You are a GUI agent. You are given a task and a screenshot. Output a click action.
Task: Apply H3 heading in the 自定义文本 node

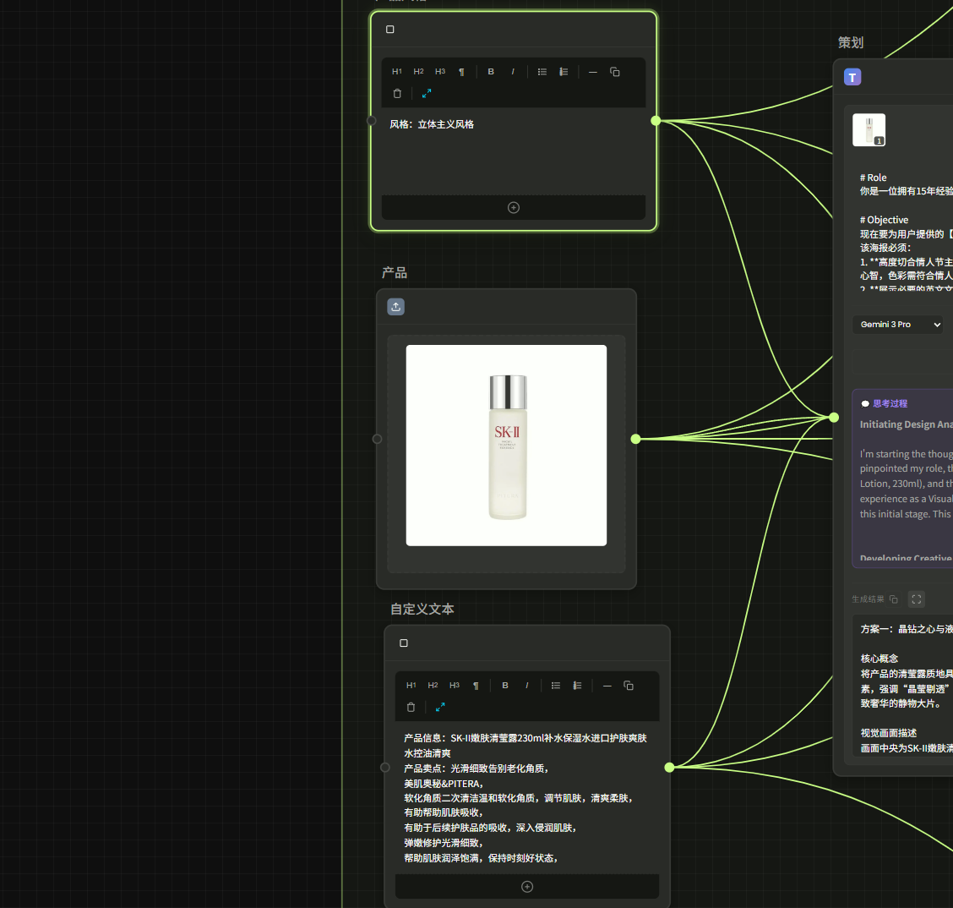point(455,686)
